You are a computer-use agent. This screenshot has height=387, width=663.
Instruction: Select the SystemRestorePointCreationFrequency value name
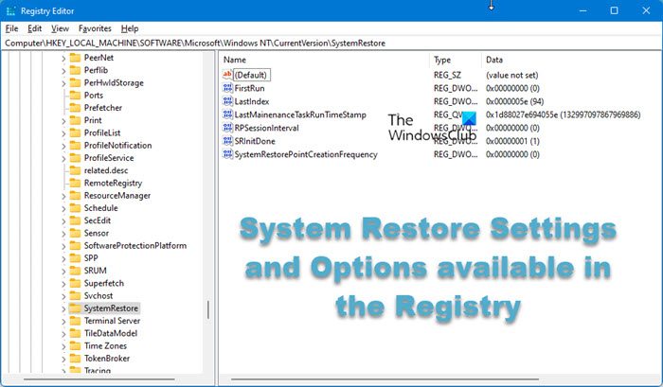coord(306,154)
